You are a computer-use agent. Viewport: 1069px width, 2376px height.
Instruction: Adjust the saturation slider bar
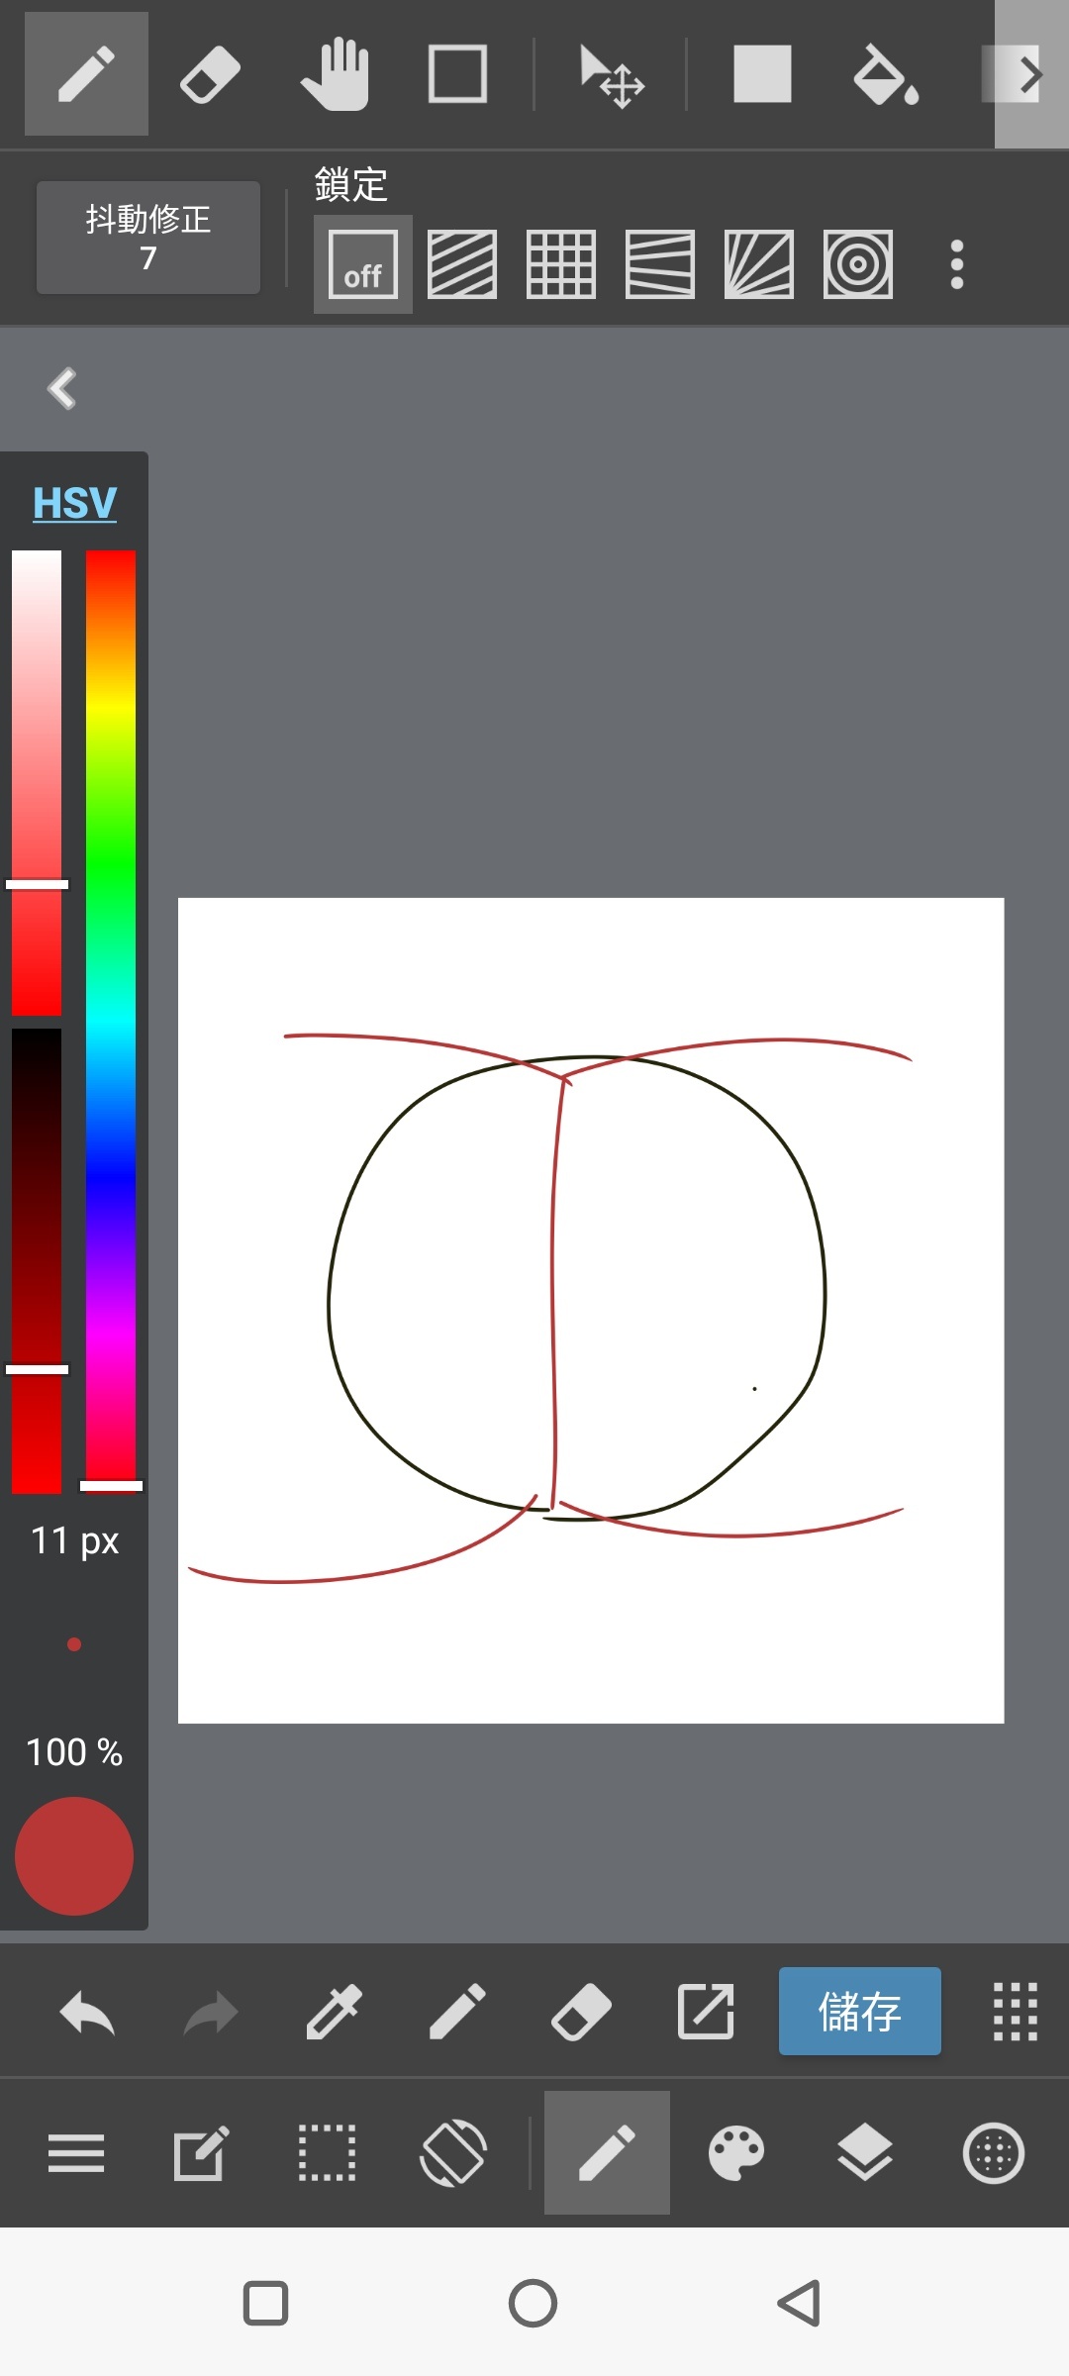(x=37, y=783)
